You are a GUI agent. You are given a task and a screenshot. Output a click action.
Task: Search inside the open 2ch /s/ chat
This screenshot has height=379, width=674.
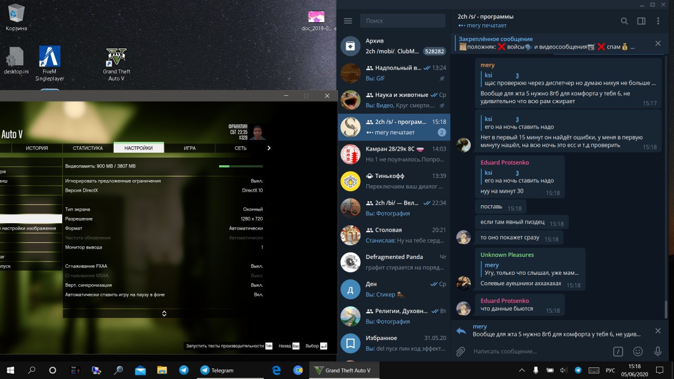(x=625, y=21)
